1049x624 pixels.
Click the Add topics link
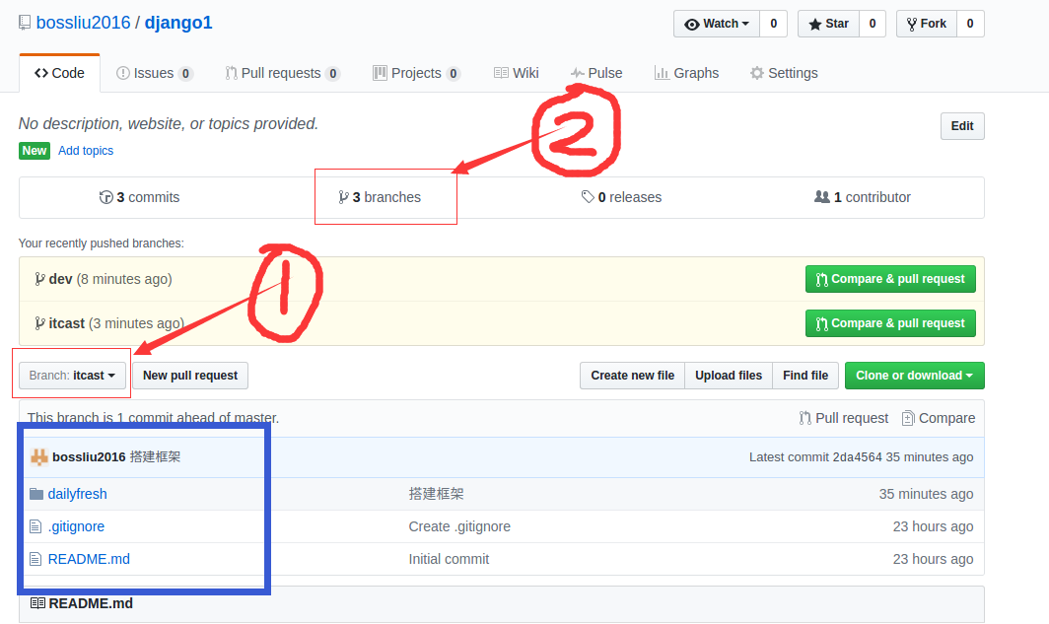point(86,151)
